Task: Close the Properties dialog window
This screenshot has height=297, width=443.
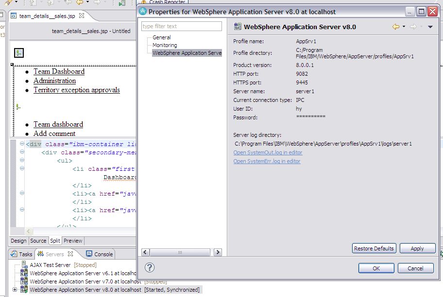Action: coord(432,12)
